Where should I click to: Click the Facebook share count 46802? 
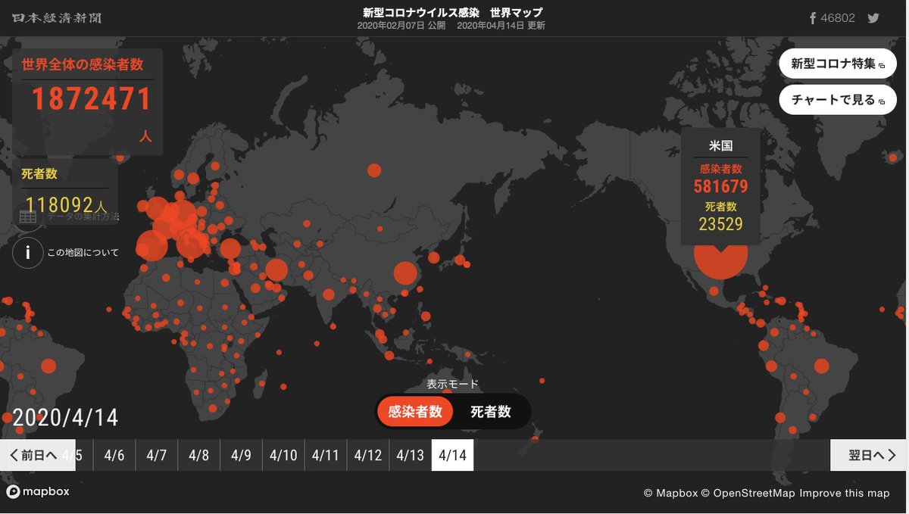point(839,18)
